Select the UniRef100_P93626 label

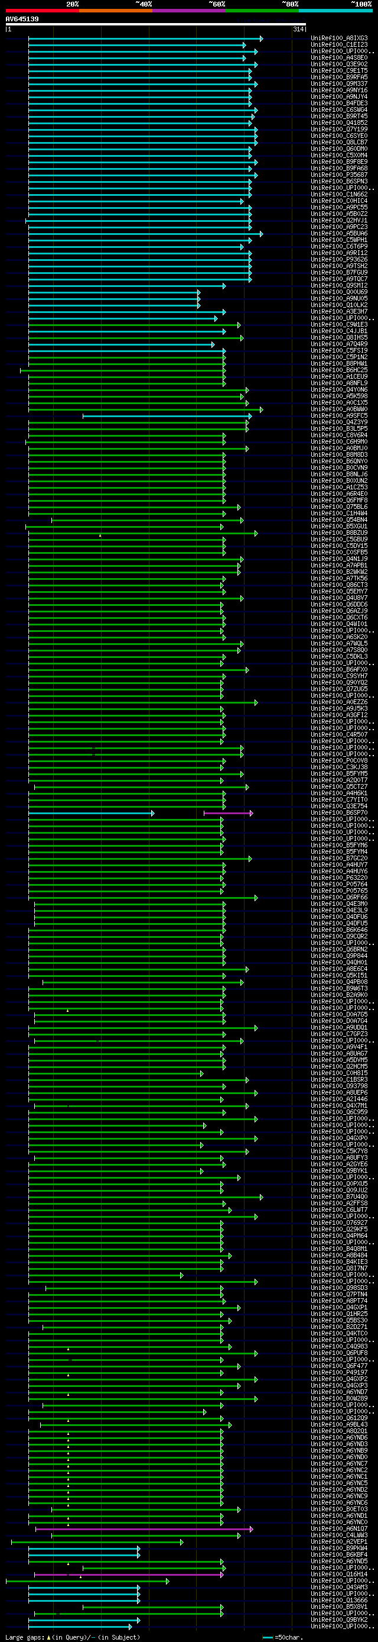coord(339,259)
